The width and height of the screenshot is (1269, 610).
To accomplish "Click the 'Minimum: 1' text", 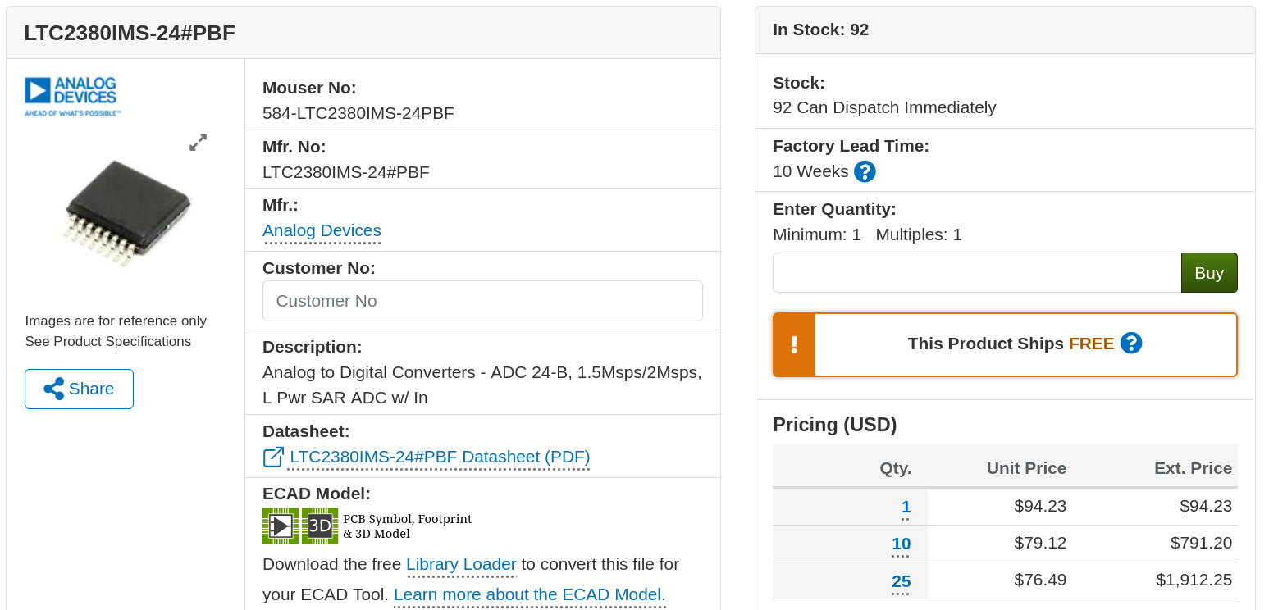I will 817,235.
